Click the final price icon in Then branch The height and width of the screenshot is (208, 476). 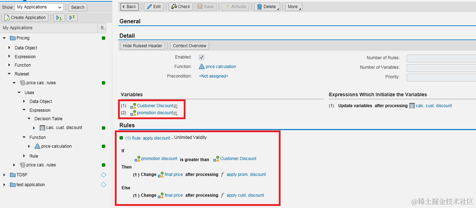(161, 175)
